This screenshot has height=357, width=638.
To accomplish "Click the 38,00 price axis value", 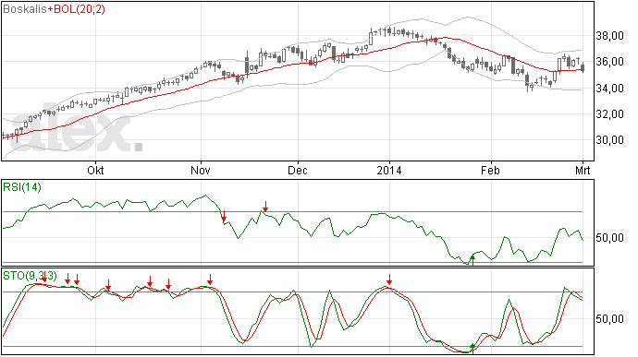I will [609, 36].
